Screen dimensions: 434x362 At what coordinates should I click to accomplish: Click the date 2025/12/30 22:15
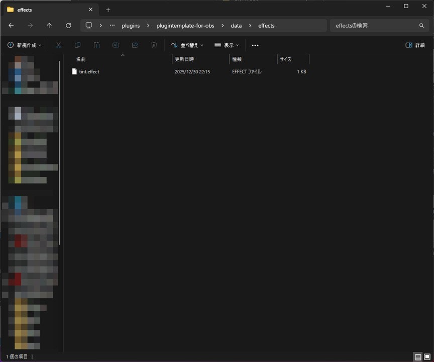(192, 72)
